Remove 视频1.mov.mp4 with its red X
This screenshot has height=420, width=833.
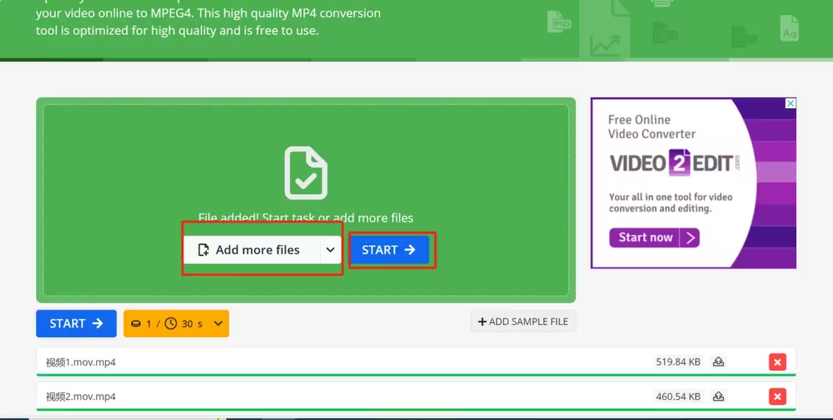(x=777, y=362)
